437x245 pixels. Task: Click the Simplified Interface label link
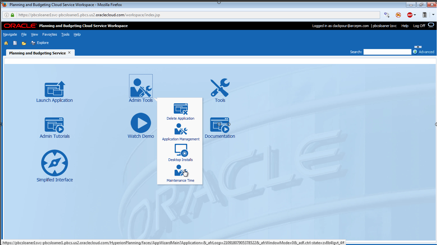pyautogui.click(x=55, y=180)
